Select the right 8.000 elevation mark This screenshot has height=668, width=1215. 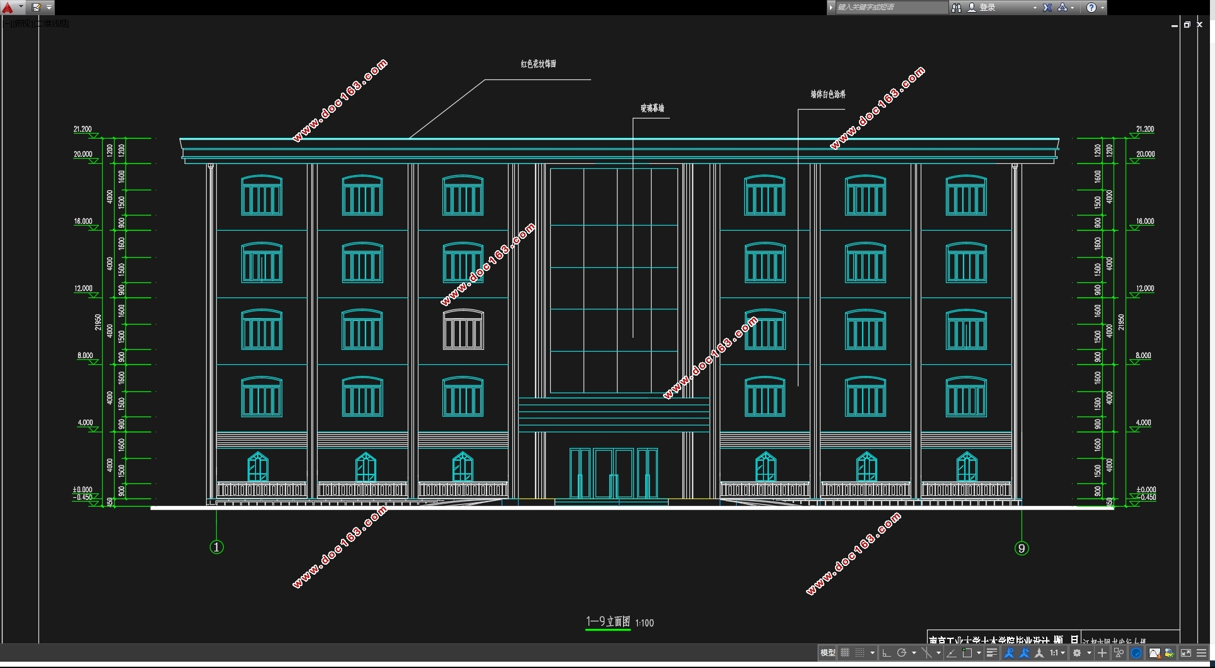[x=1143, y=355]
